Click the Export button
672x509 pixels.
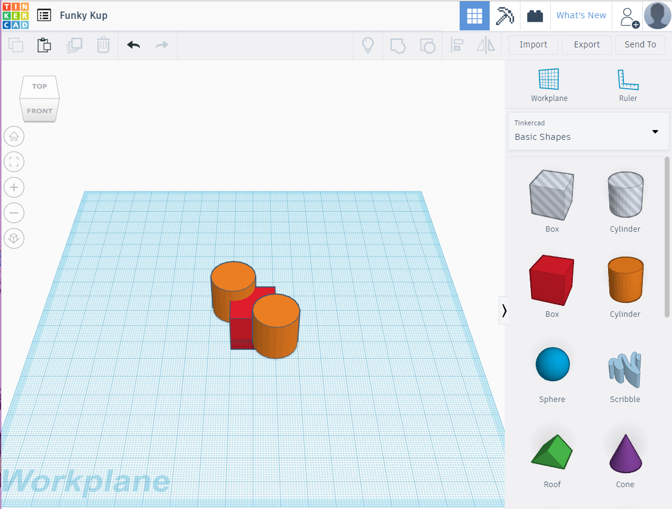tap(587, 44)
